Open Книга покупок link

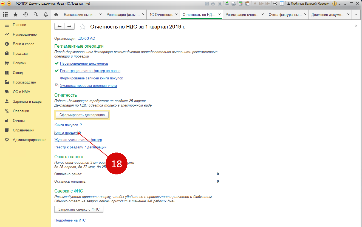click(x=66, y=125)
